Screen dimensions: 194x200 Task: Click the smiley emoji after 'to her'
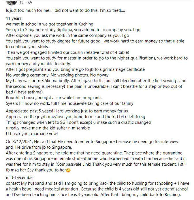68,170
